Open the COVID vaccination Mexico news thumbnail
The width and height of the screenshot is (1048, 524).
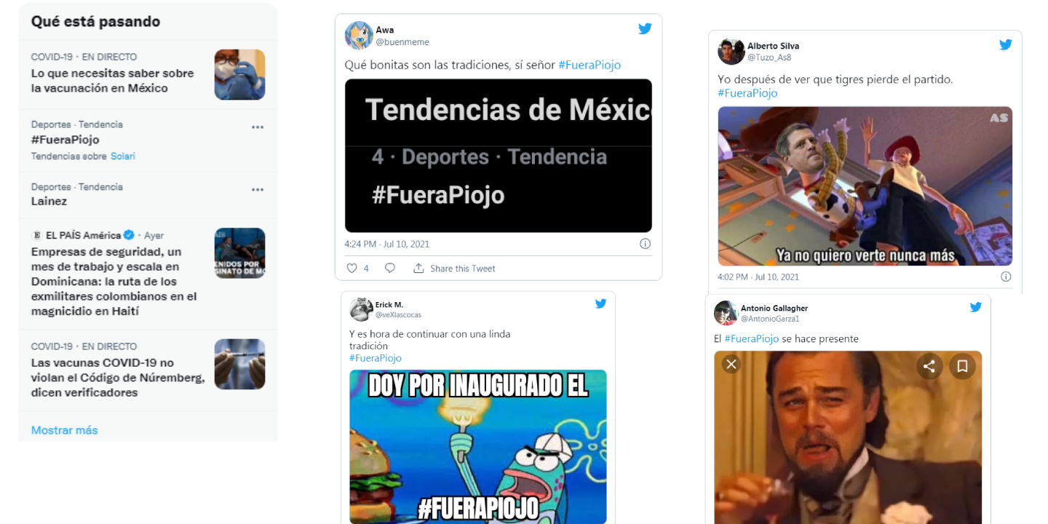click(x=239, y=74)
